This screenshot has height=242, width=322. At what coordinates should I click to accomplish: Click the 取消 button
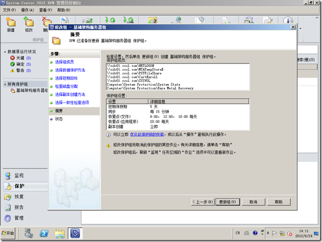(x=253, y=202)
